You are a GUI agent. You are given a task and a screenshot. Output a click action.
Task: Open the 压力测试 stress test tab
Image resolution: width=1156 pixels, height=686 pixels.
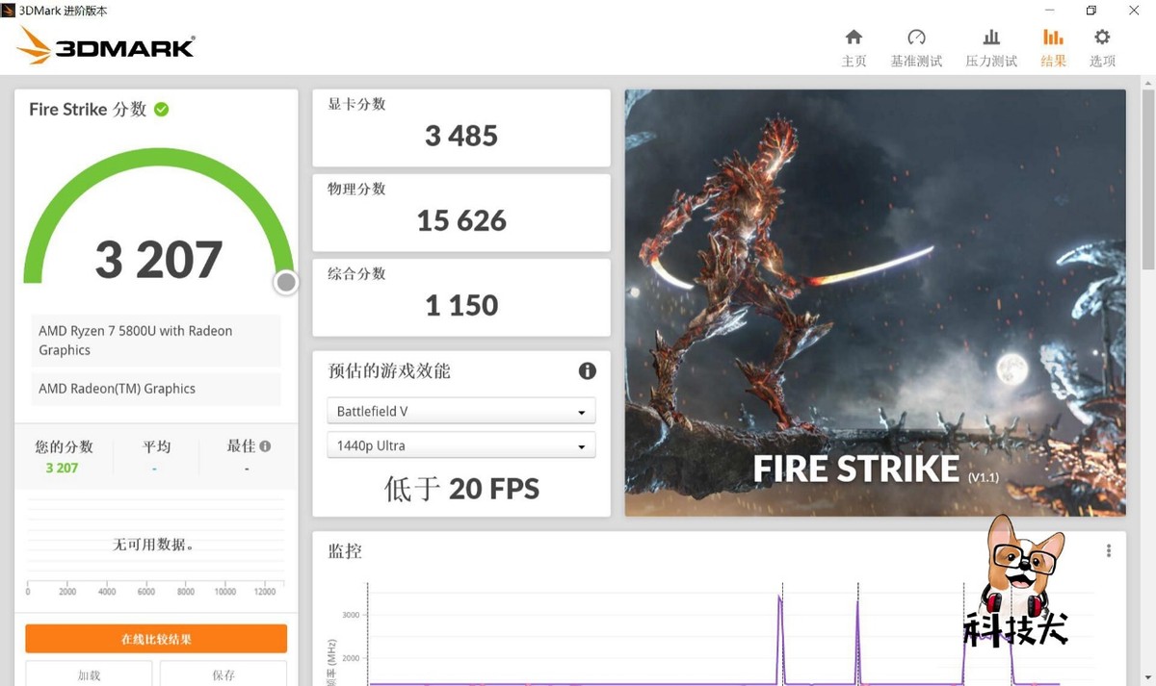tap(991, 48)
